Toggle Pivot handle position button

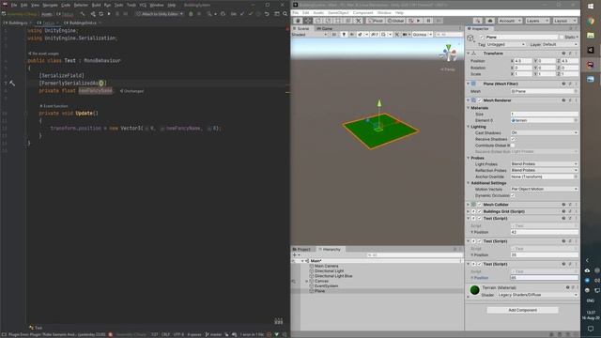(x=376, y=21)
